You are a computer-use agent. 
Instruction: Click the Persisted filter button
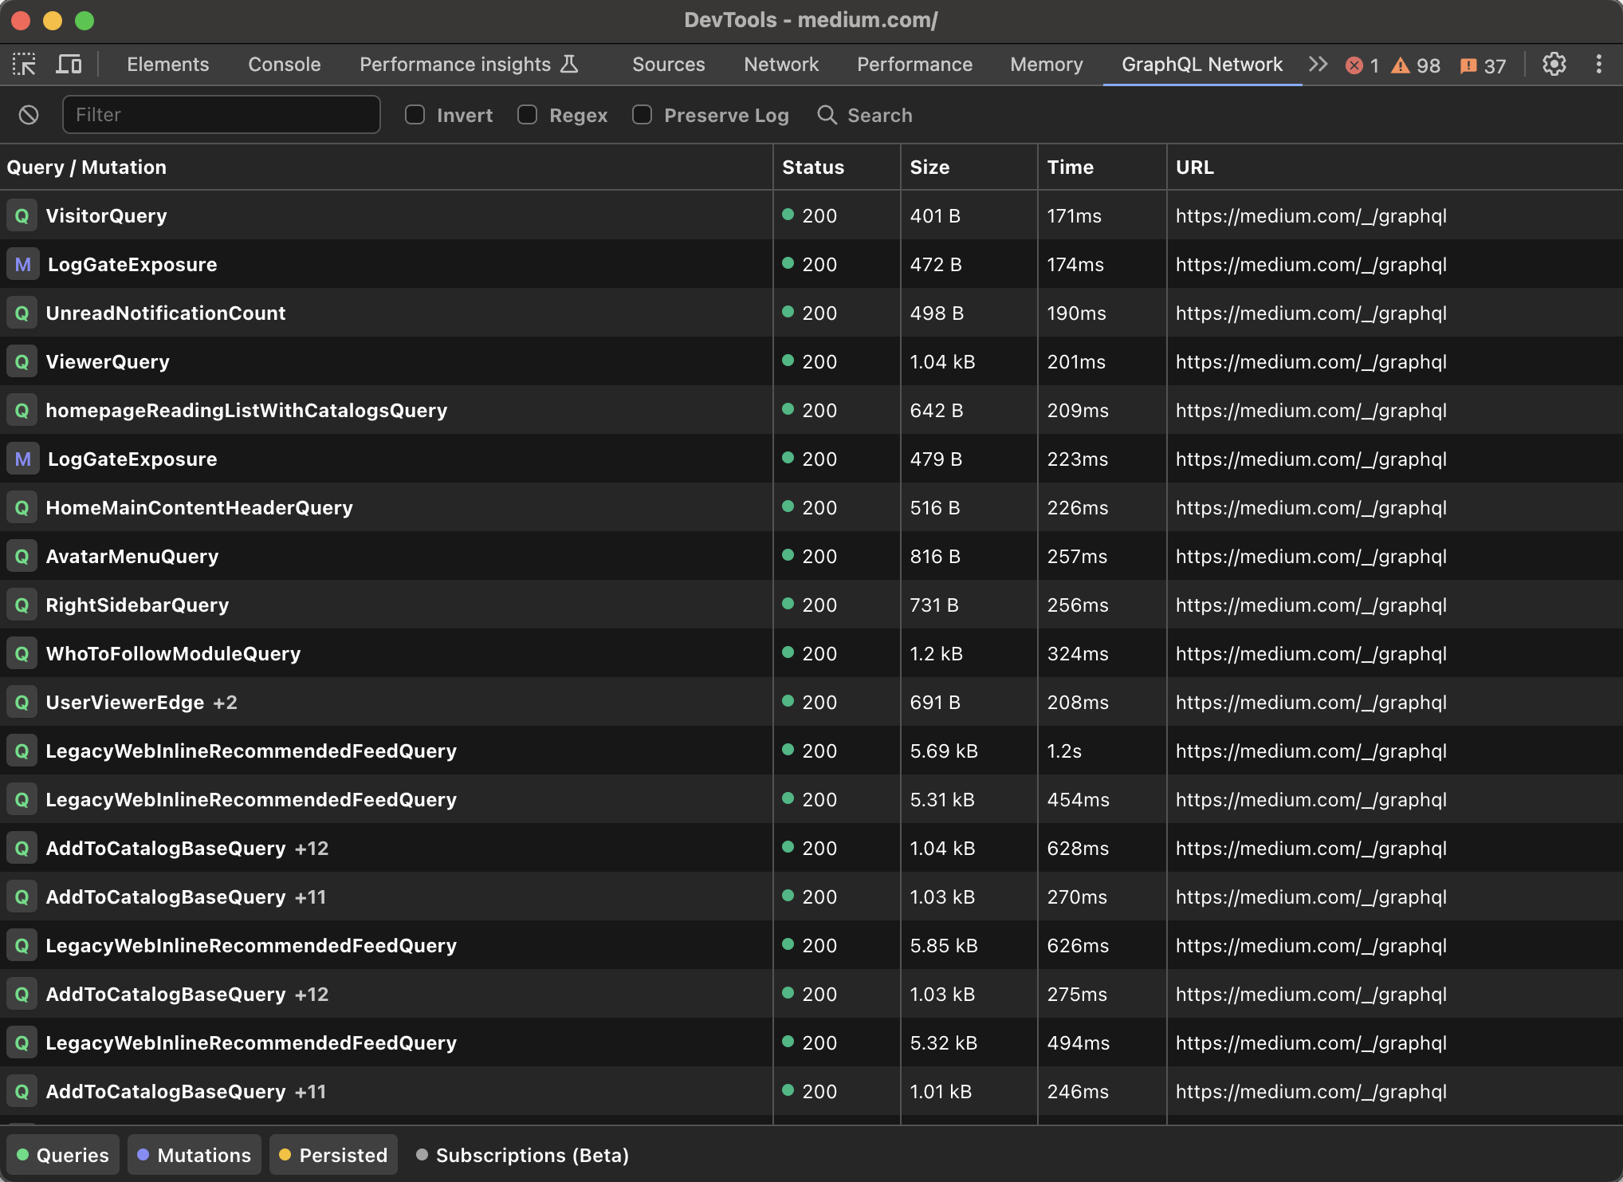[x=333, y=1154]
